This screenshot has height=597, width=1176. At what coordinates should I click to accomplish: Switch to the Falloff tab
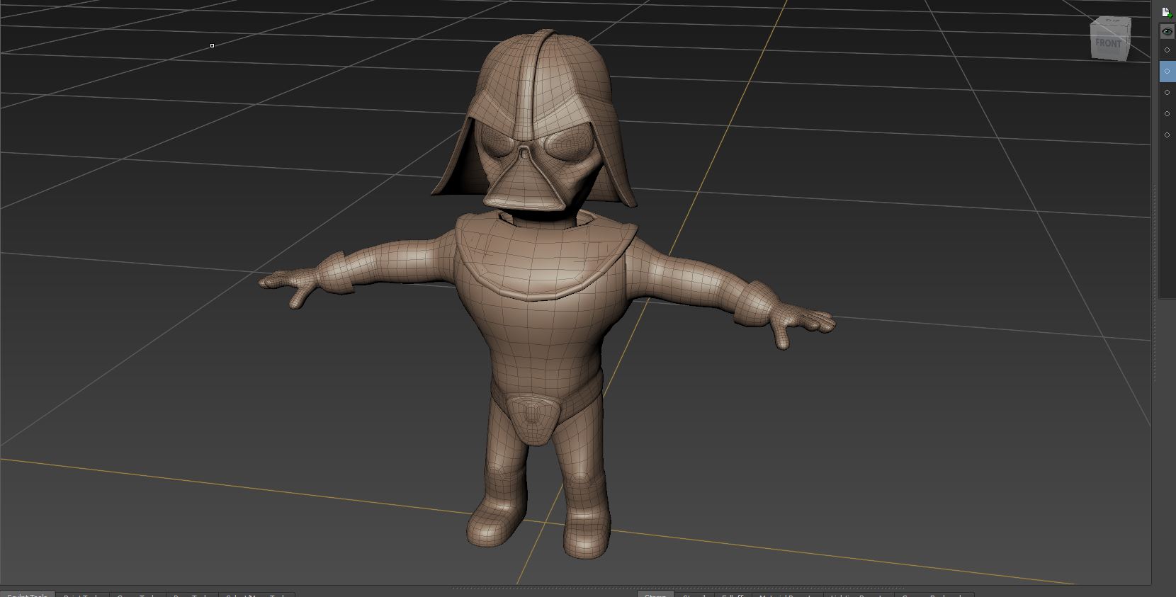click(732, 595)
